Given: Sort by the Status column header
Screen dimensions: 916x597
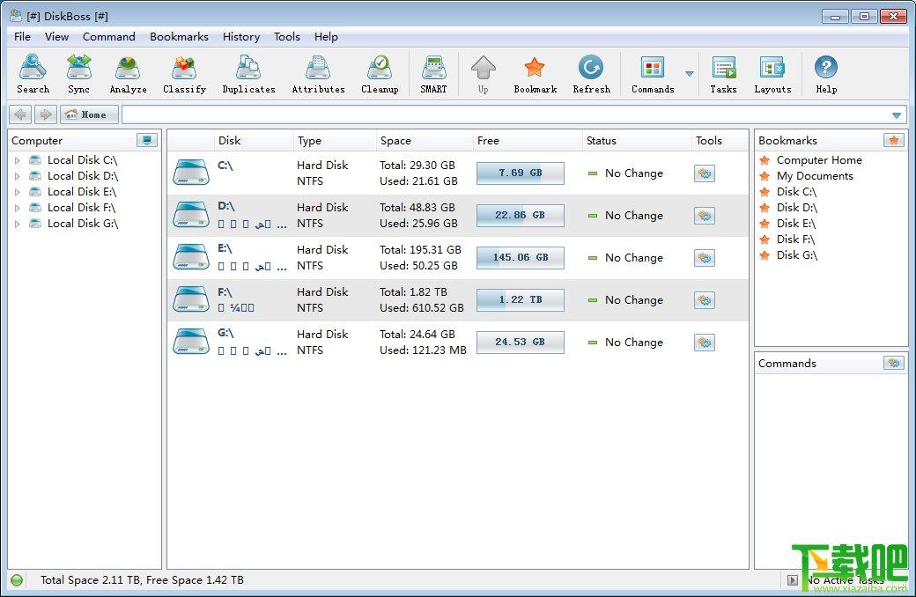Looking at the screenshot, I should click(x=636, y=140).
